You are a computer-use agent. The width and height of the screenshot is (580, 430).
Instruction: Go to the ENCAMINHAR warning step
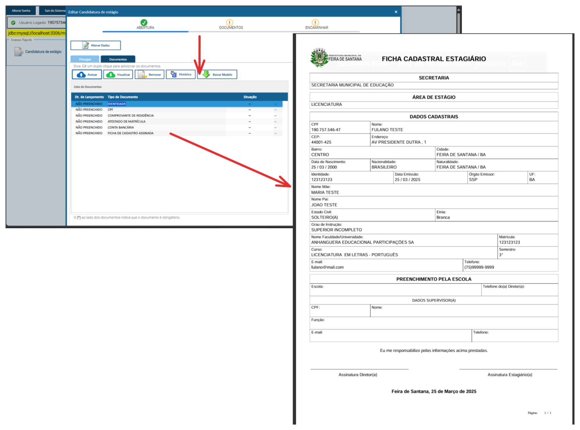pyautogui.click(x=315, y=23)
